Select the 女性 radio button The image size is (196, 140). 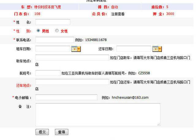pyautogui.click(x=57, y=31)
